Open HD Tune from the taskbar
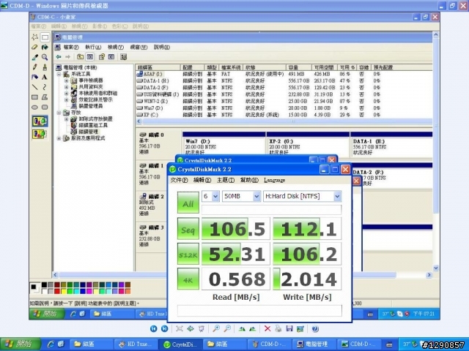 pyautogui.click(x=136, y=344)
